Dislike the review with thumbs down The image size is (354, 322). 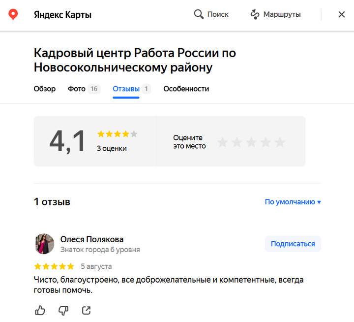tap(63, 310)
